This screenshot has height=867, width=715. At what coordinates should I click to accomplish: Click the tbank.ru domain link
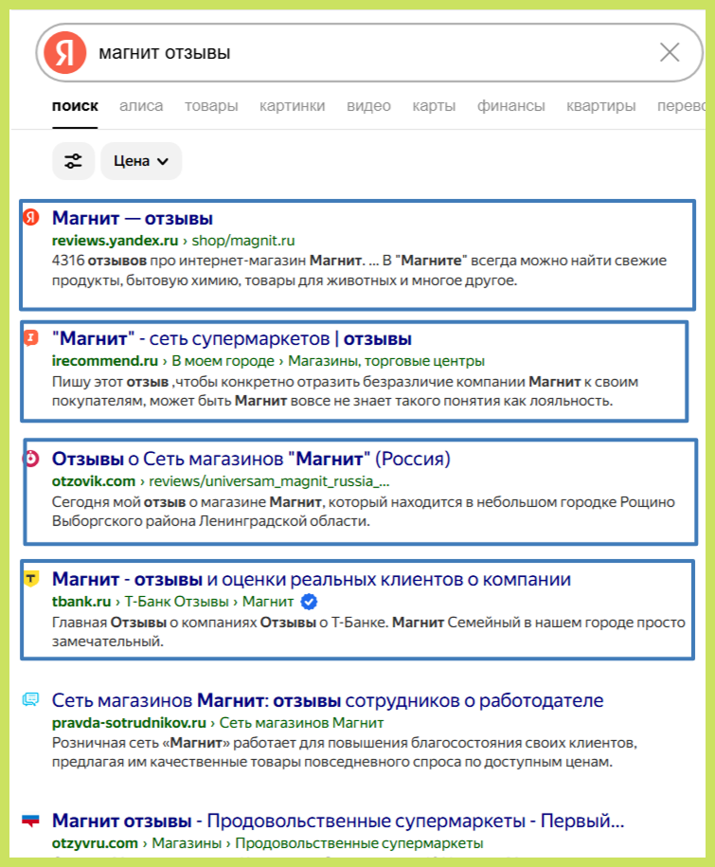81,602
